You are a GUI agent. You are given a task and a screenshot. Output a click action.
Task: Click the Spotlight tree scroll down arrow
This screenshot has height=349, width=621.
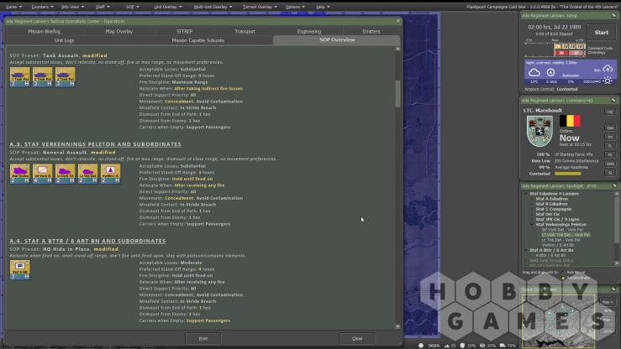pos(617,263)
